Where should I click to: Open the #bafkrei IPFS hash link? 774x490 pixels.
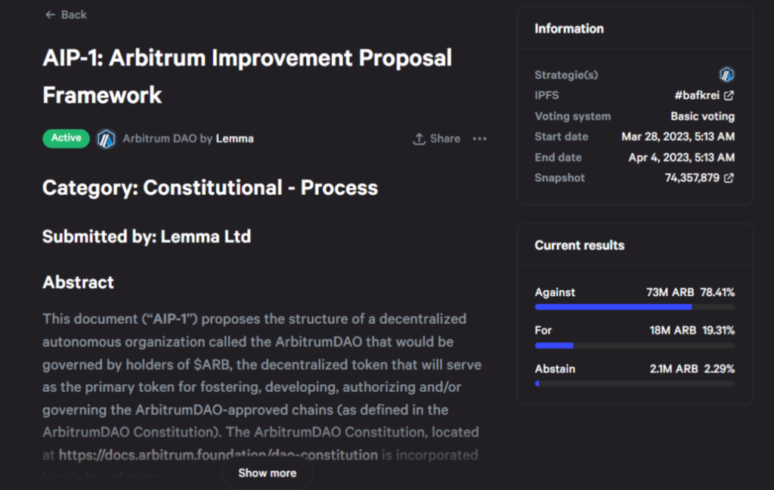[x=697, y=96]
